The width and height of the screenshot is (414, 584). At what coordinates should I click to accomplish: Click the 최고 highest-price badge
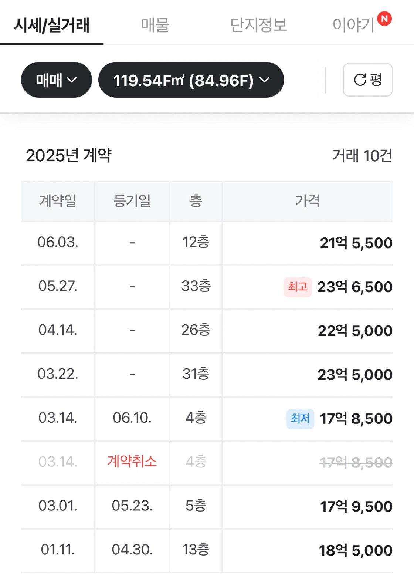tap(298, 287)
